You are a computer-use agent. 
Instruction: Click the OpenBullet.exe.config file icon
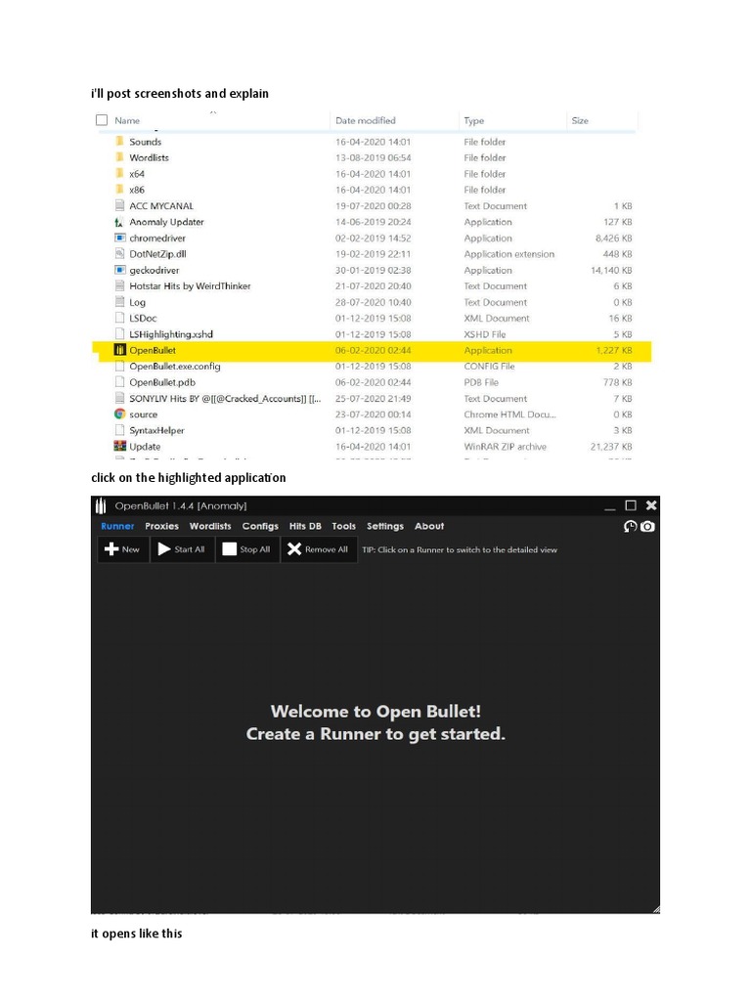(x=119, y=366)
